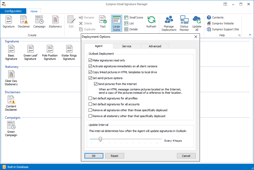Click the Duplicate ribbon item

point(87,29)
